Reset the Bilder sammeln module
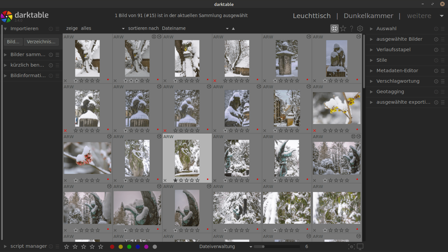Image resolution: width=448 pixels, height=252 pixels. pos(51,55)
